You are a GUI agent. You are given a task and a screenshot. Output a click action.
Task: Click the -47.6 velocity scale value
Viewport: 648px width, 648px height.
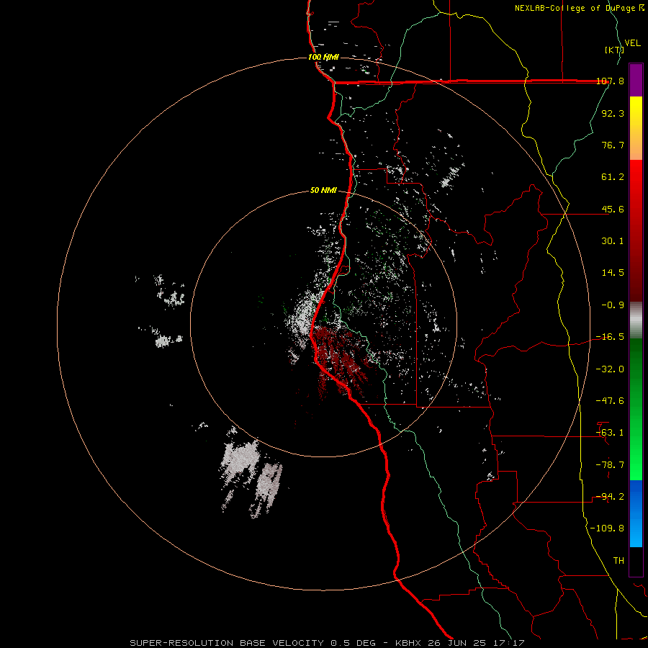pyautogui.click(x=610, y=401)
